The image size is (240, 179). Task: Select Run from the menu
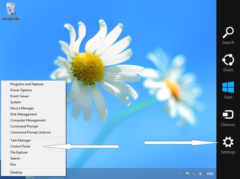click(13, 164)
